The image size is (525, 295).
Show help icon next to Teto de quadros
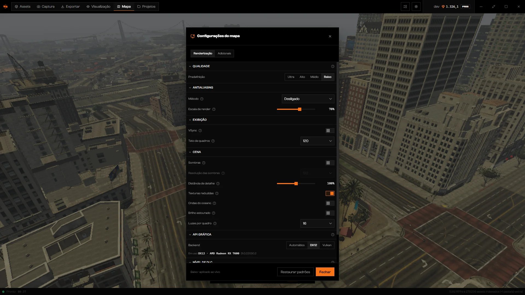point(213,141)
